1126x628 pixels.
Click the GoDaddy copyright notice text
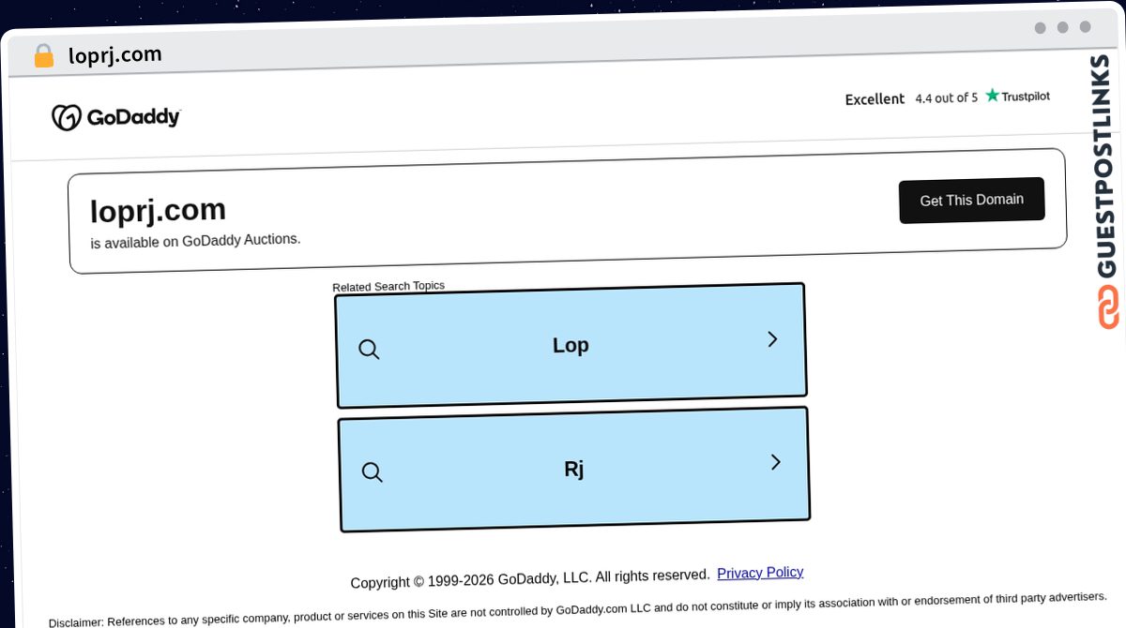(530, 578)
